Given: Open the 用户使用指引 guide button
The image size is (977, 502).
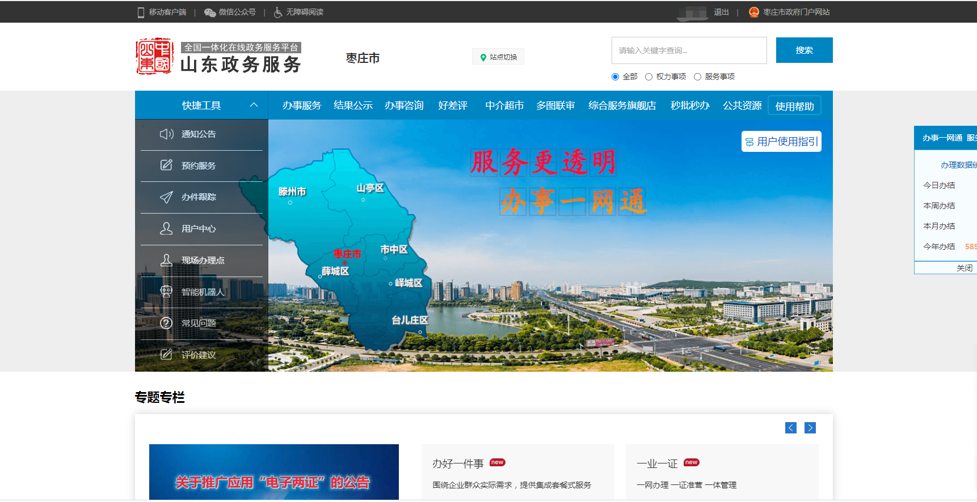Looking at the screenshot, I should (781, 142).
